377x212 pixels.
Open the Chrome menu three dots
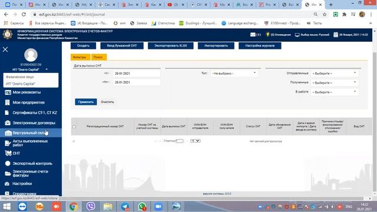(371, 14)
